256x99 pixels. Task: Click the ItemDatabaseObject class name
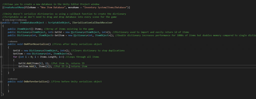click(x=32, y=23)
